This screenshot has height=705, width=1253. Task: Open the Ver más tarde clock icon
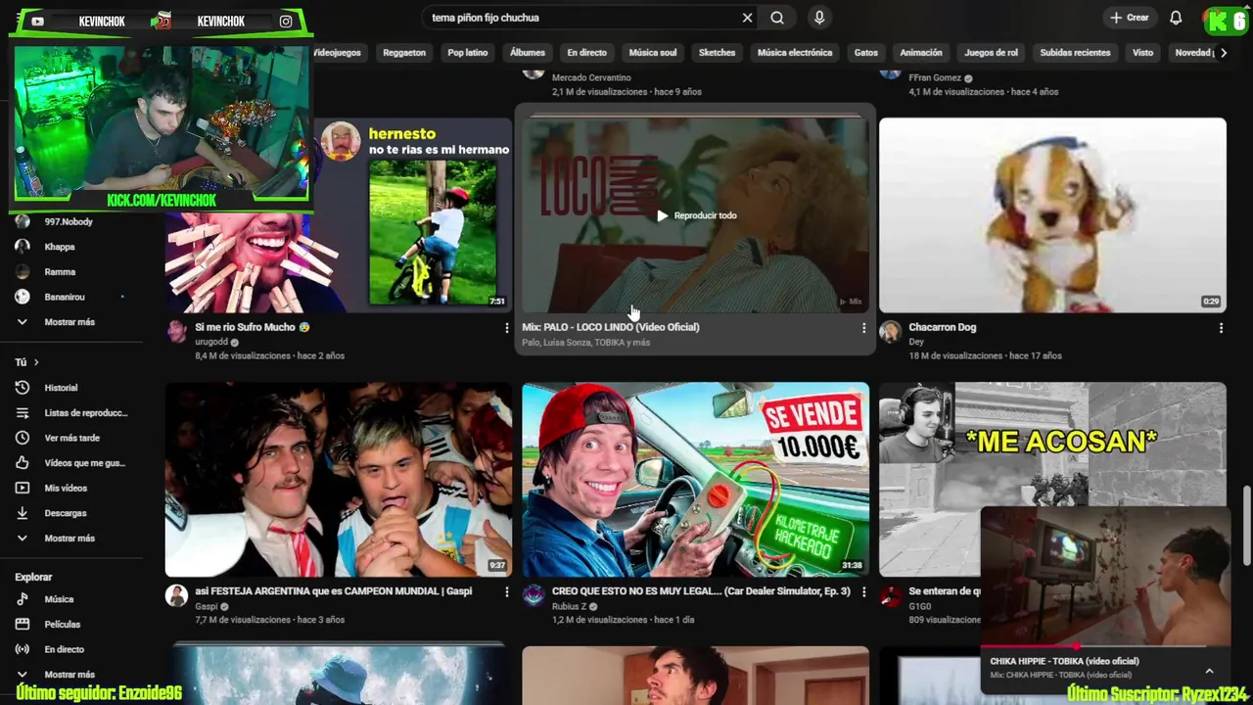coord(23,438)
